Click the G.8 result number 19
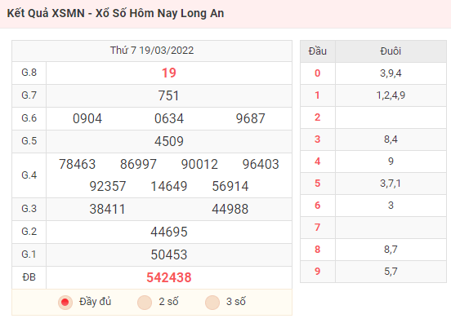The width and height of the screenshot is (451, 323). (x=169, y=73)
